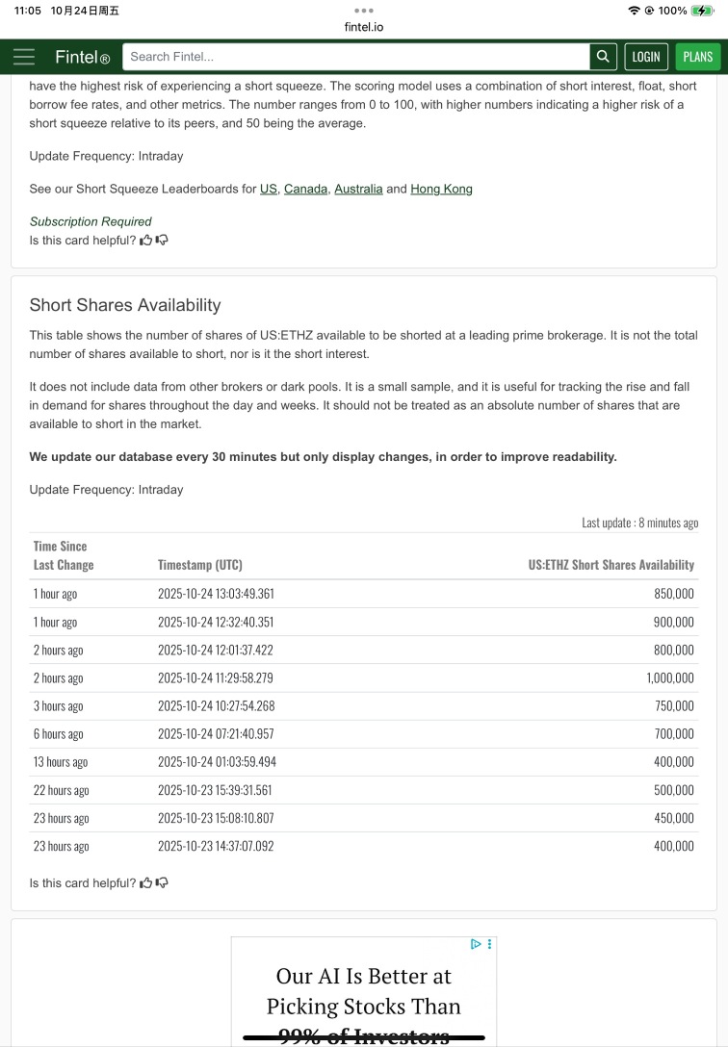Focus the Search Fintel input field
The image size is (728, 1047).
(356, 57)
